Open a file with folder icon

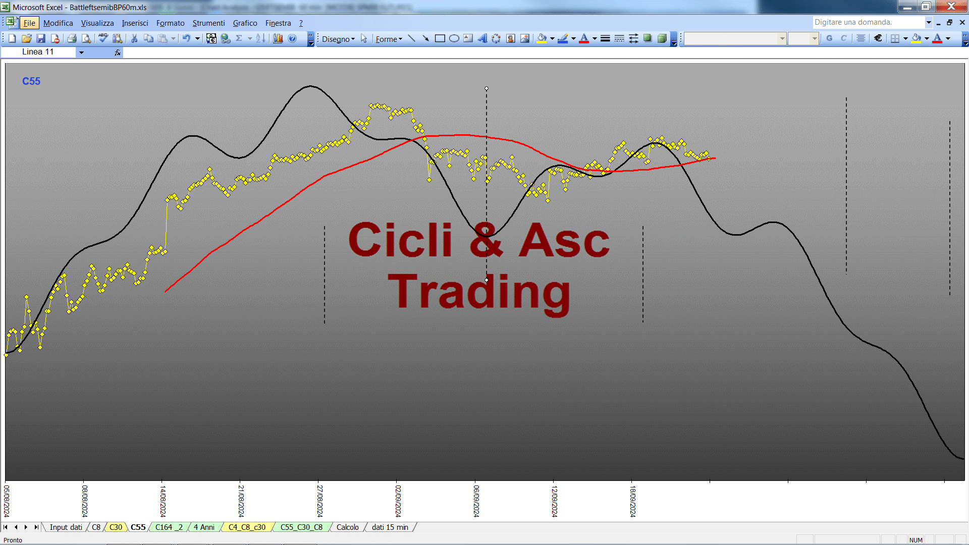pos(27,38)
